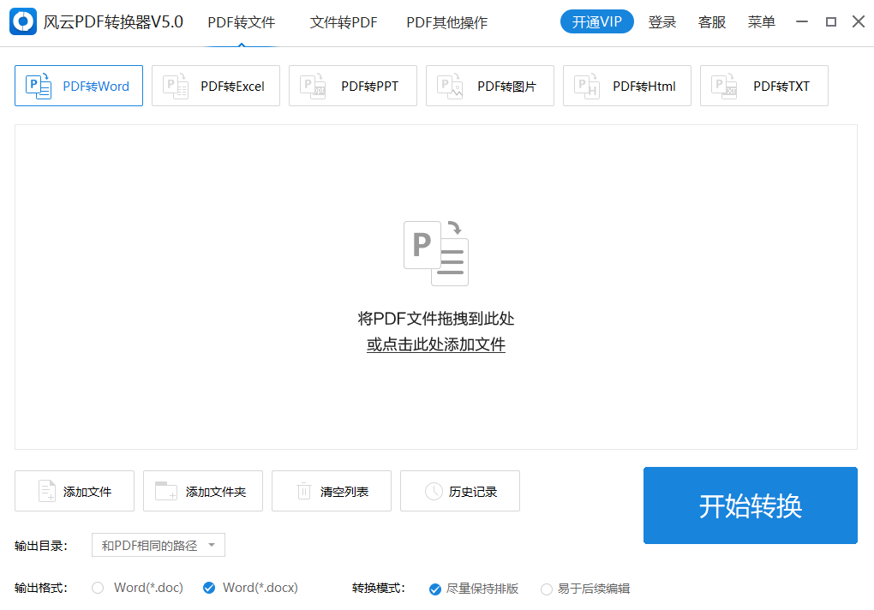The image size is (874, 610).
Task: Choose Word(*.doc) output format
Action: click(x=98, y=588)
